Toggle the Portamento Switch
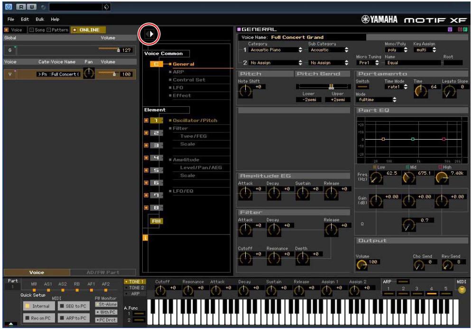The image size is (472, 329). 362,87
